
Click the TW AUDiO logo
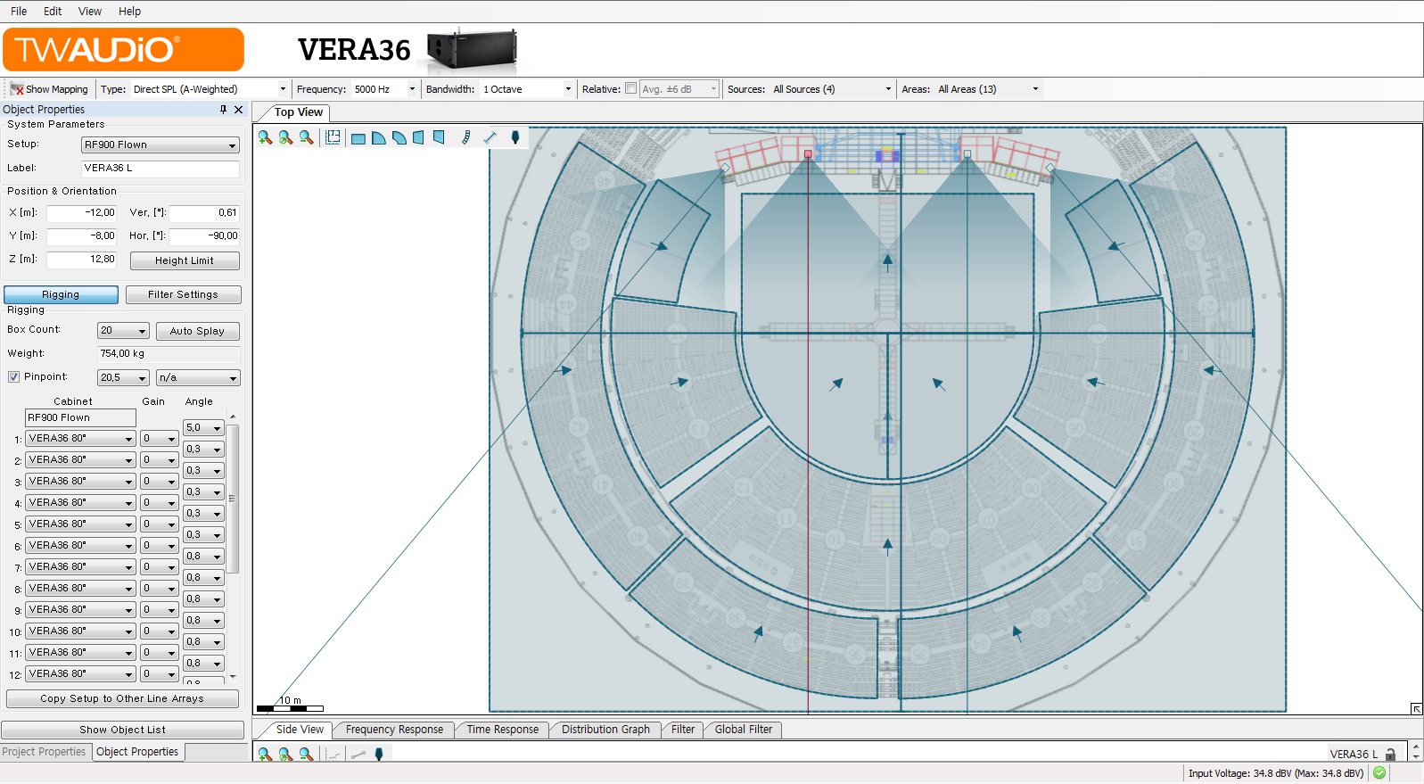123,49
